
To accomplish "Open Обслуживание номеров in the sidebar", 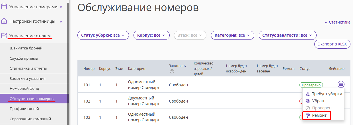I will coord(34,99).
